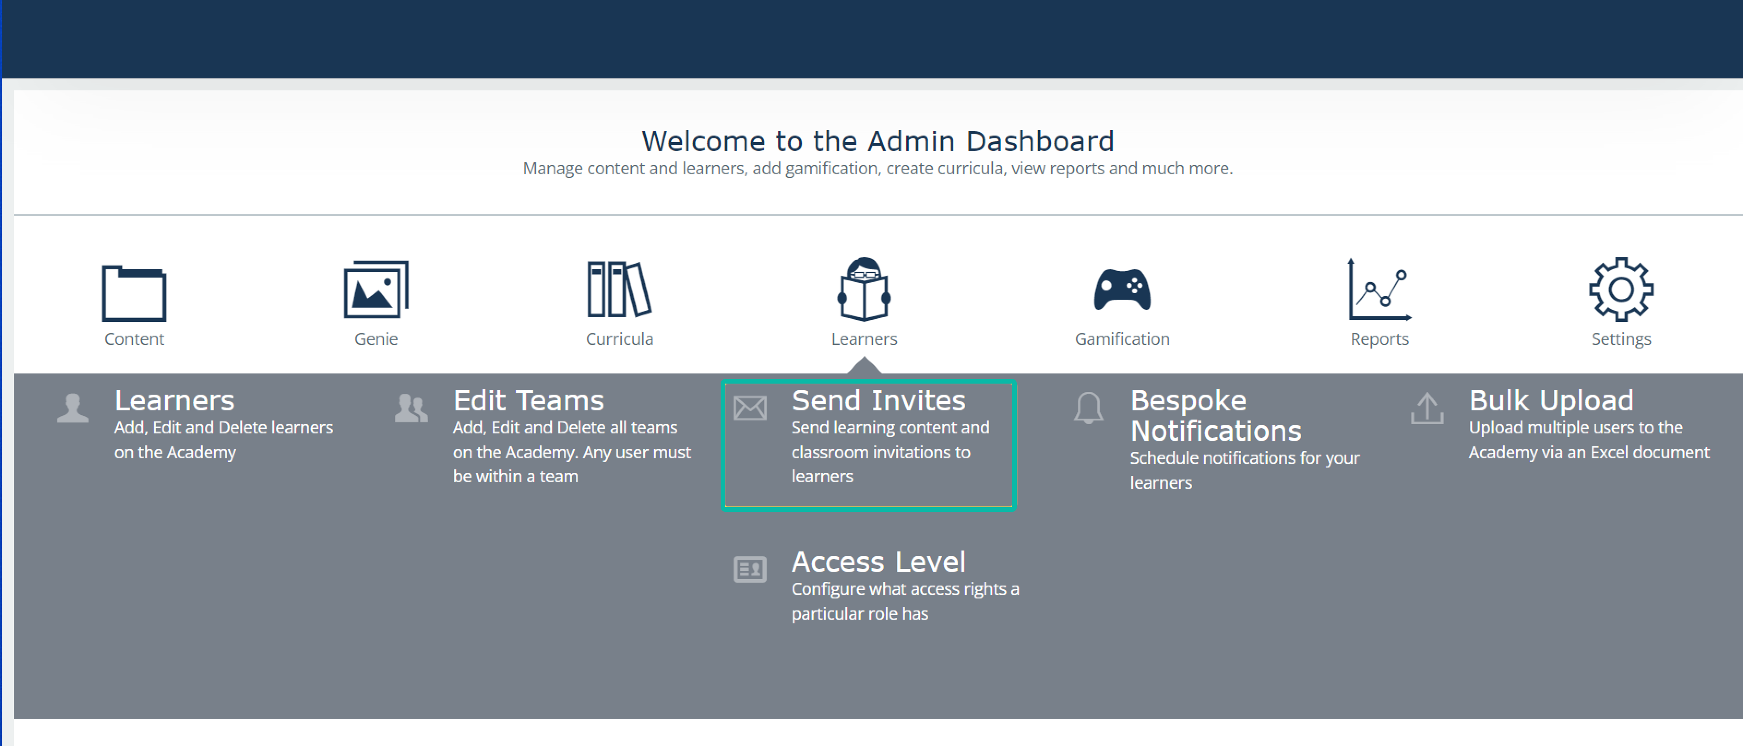
Task: Open the Content folder icon
Action: (x=134, y=292)
